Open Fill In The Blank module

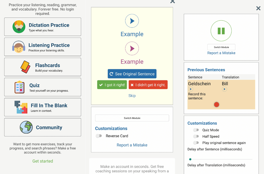click(x=43, y=107)
